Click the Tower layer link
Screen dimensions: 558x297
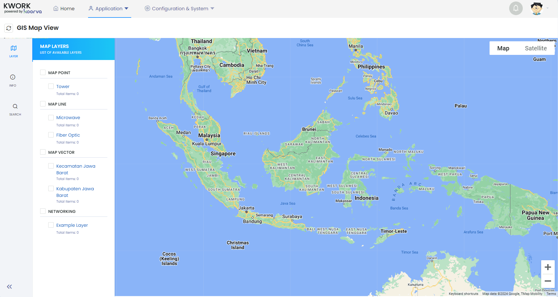[x=63, y=87]
